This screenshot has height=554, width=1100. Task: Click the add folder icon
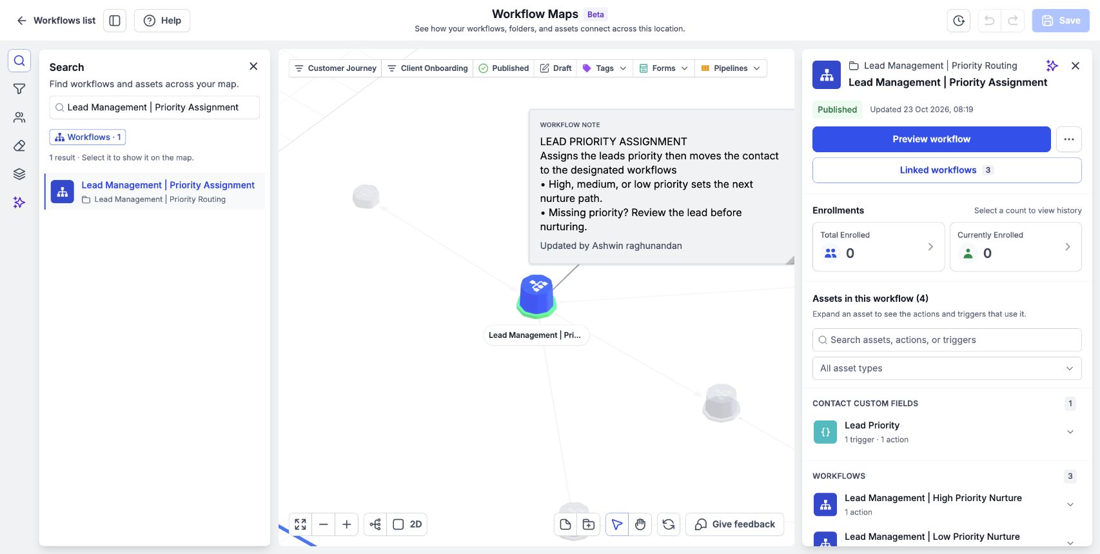click(x=589, y=524)
